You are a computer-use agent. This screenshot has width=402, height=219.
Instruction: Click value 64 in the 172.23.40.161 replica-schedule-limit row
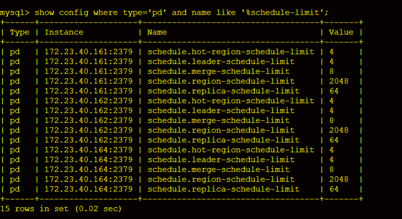tap(334, 91)
